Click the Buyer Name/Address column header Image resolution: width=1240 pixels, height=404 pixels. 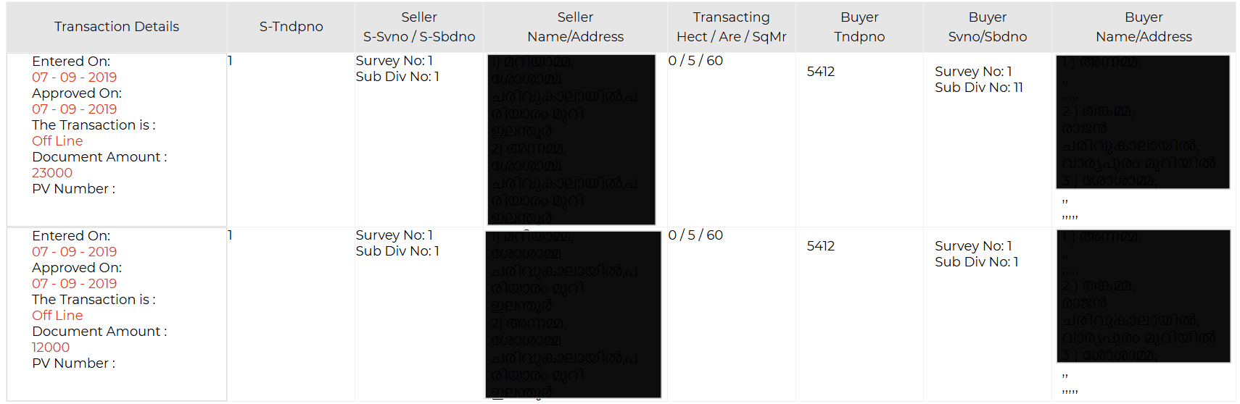click(x=1144, y=27)
